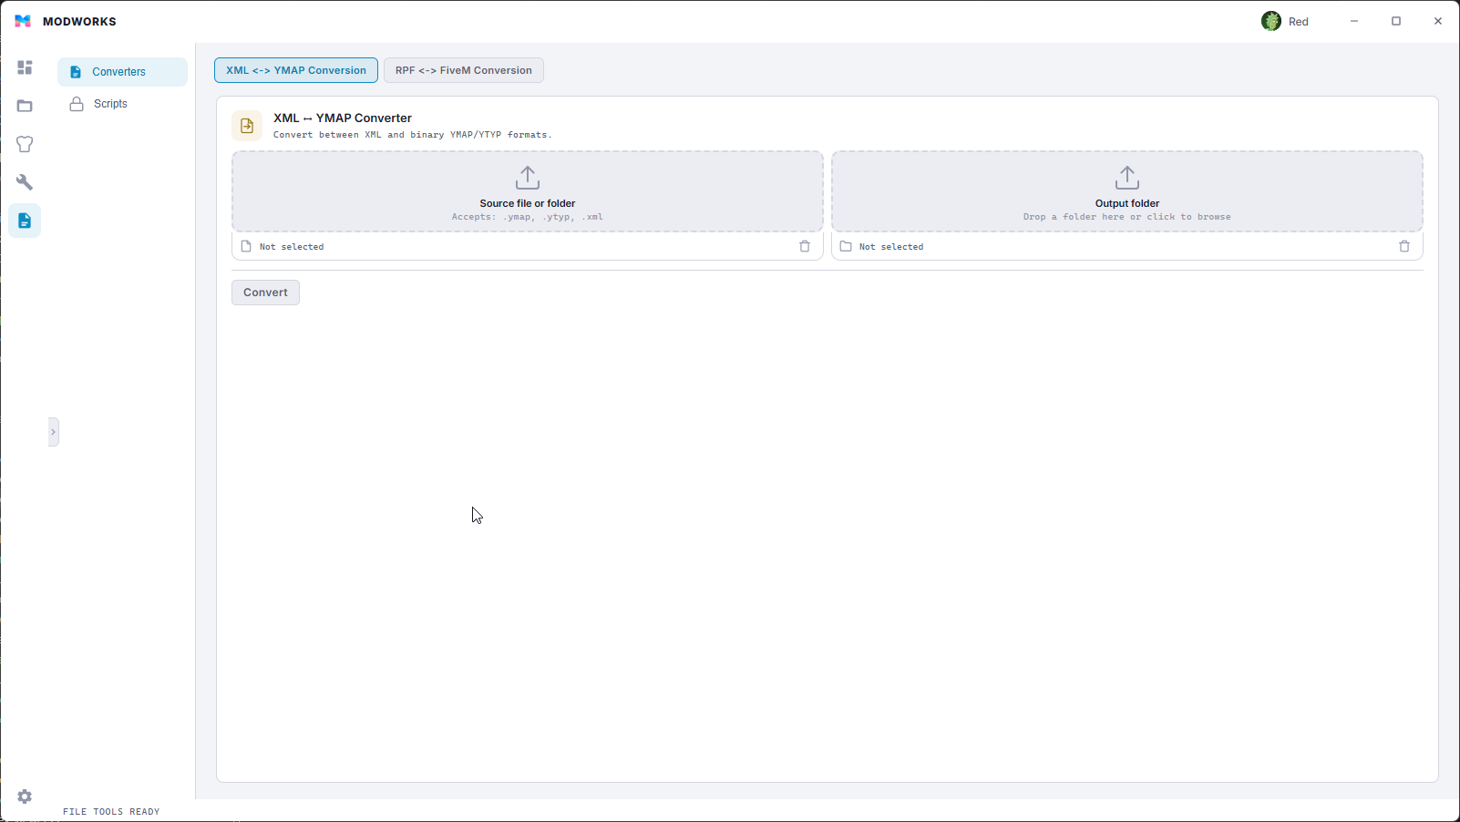
Task: Click Source file or folder drop zone
Action: click(x=528, y=191)
